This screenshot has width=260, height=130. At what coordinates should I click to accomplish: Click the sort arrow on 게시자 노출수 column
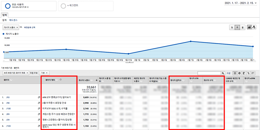pyautogui.click(x=97, y=80)
